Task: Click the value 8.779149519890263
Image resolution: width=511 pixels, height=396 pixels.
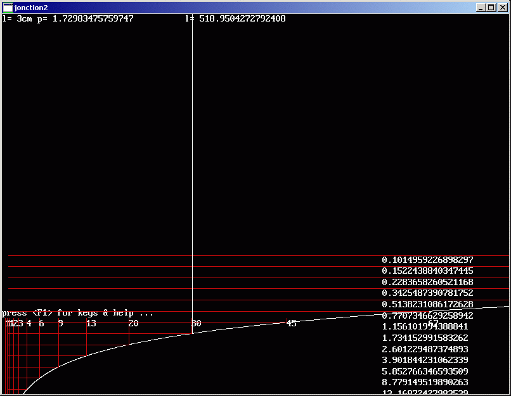Action: (425, 382)
